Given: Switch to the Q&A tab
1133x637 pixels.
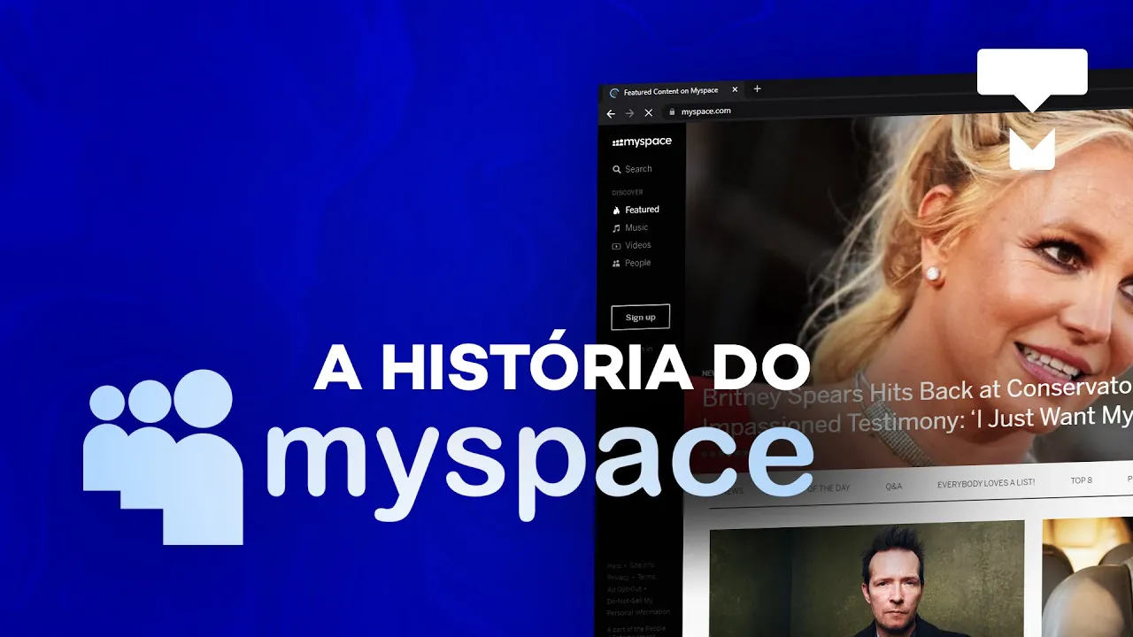Looking at the screenshot, I should (x=893, y=486).
